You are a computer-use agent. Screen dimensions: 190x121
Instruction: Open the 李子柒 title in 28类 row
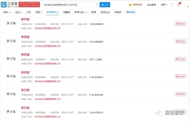(x=25, y=37)
